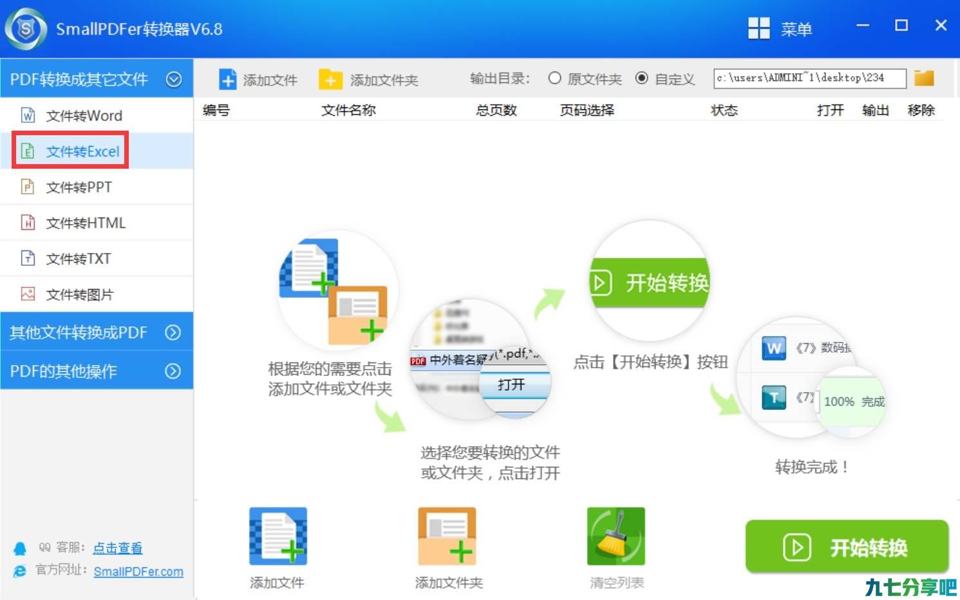Click the 输出 column header
The image size is (960, 600).
coord(876,110)
